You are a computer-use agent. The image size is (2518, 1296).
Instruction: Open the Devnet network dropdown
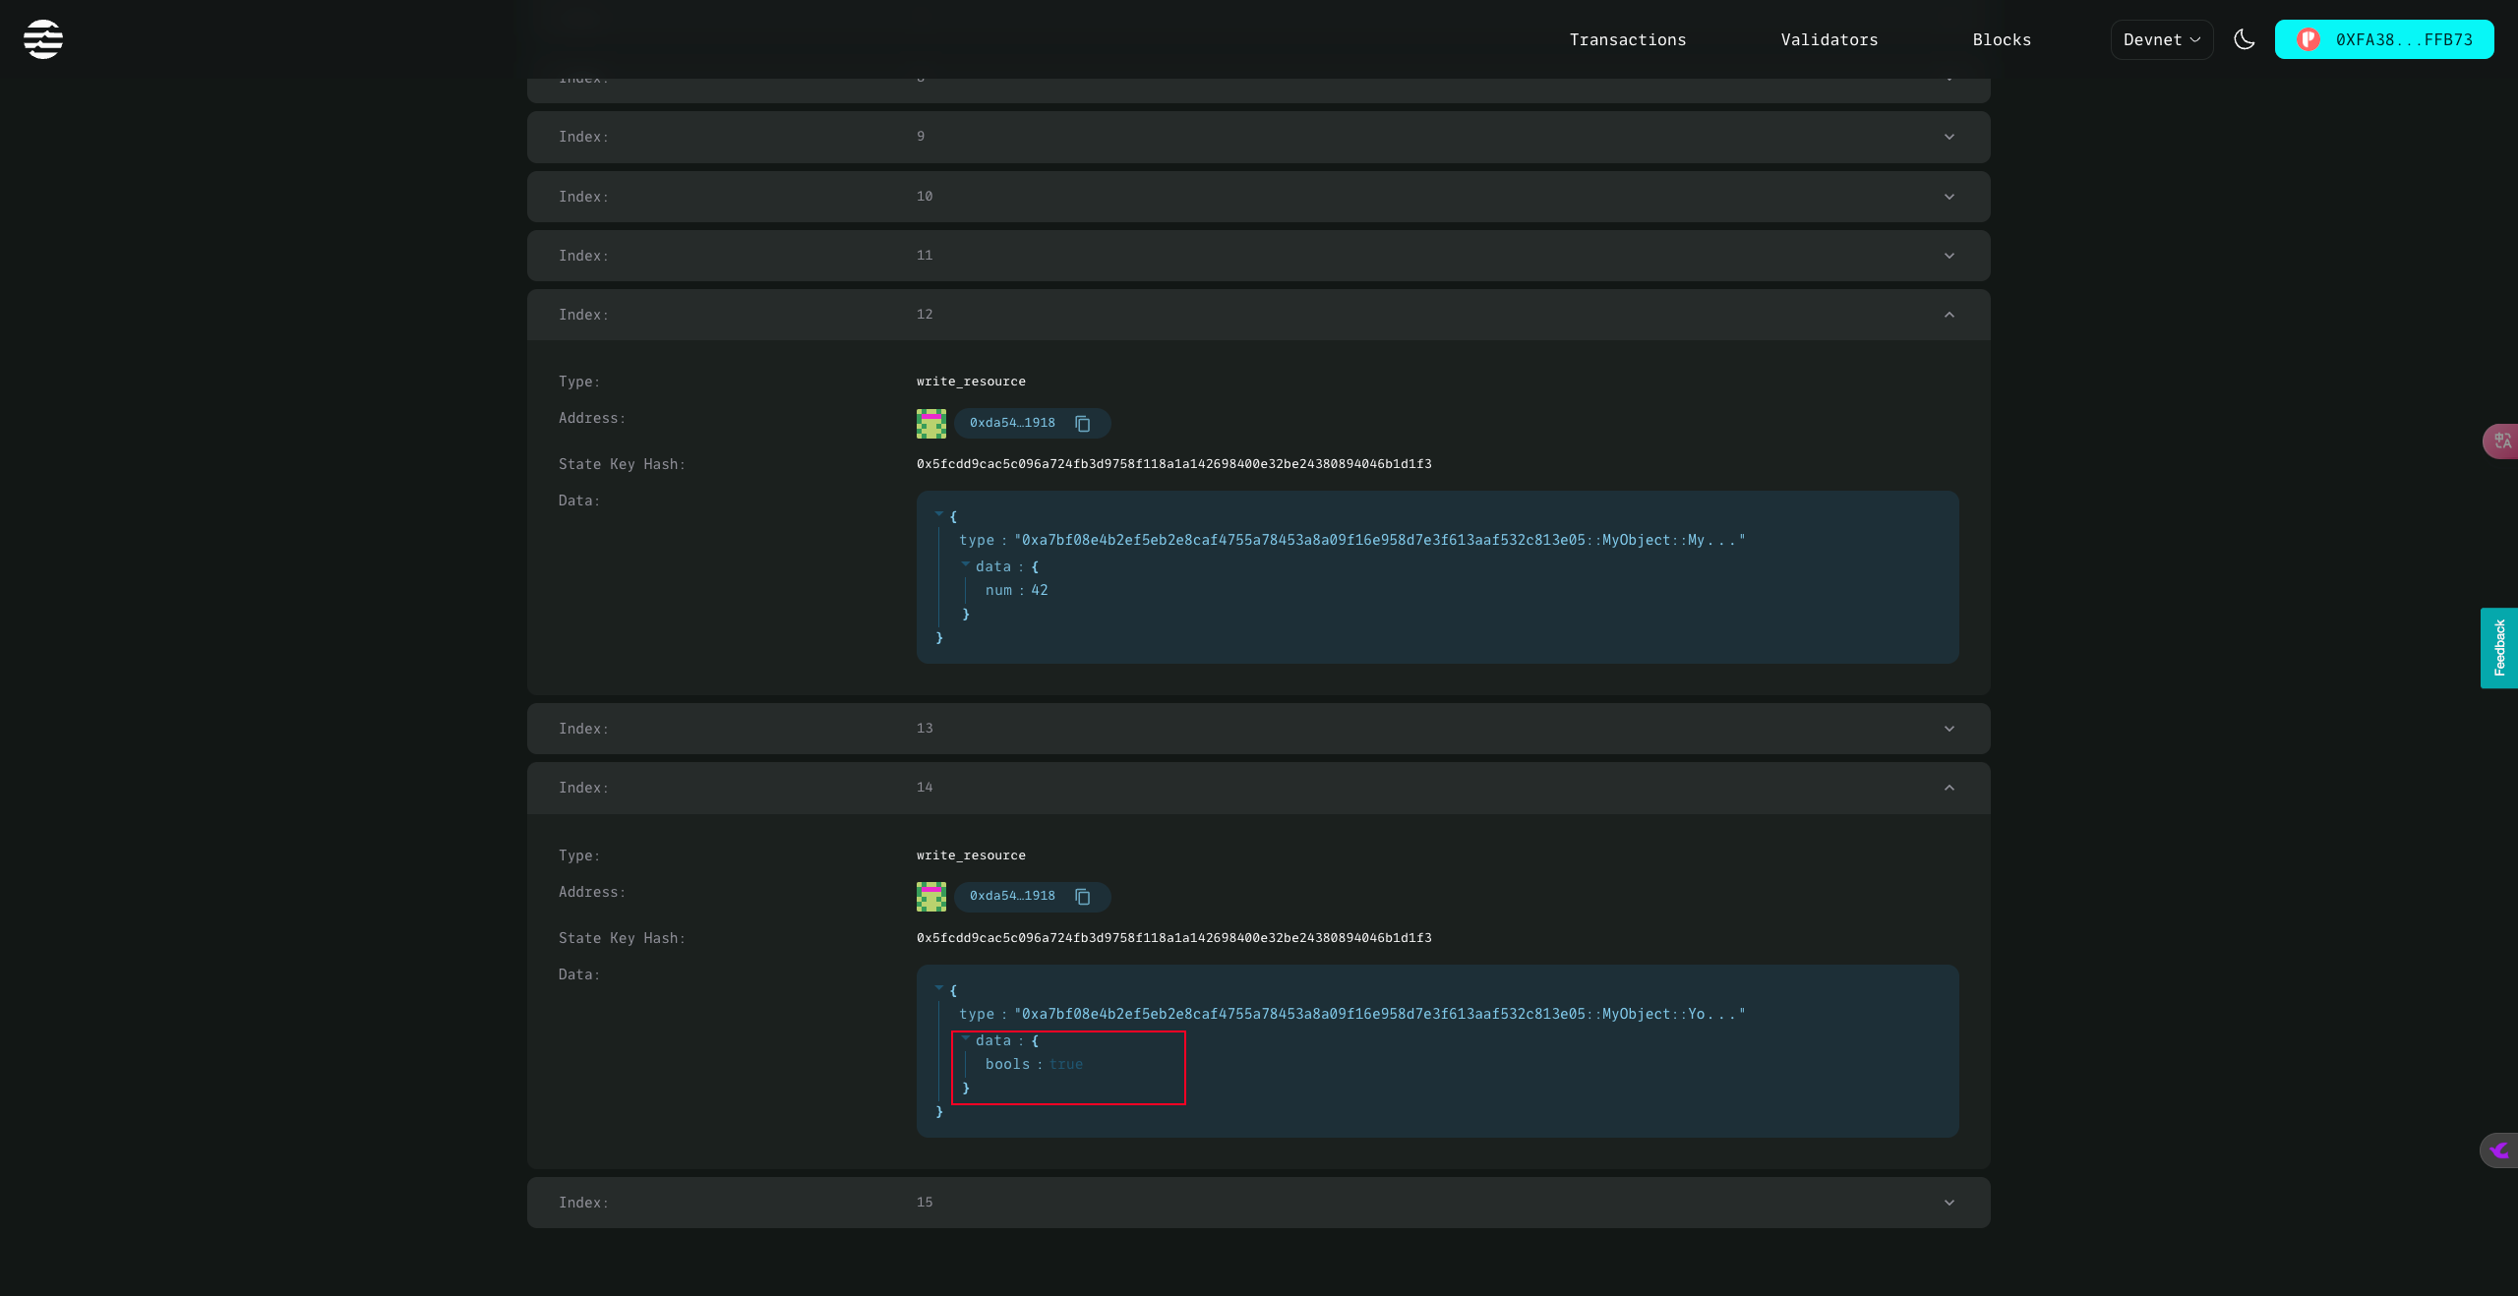pyautogui.click(x=2162, y=39)
